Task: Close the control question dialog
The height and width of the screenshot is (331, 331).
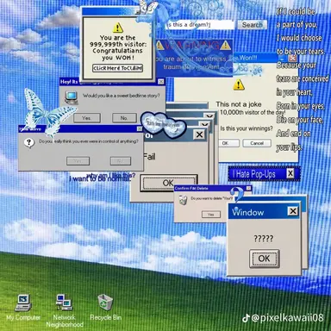Action: click(140, 128)
